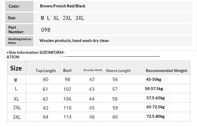Click the 3XL row label in the table
The height and width of the screenshot is (127, 197).
(x=17, y=117)
